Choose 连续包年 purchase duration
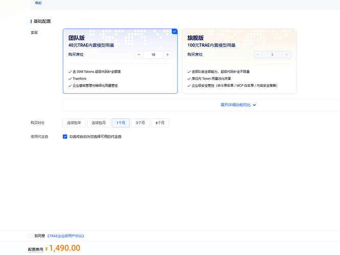The width and height of the screenshot is (340, 255). pyautogui.click(x=74, y=123)
